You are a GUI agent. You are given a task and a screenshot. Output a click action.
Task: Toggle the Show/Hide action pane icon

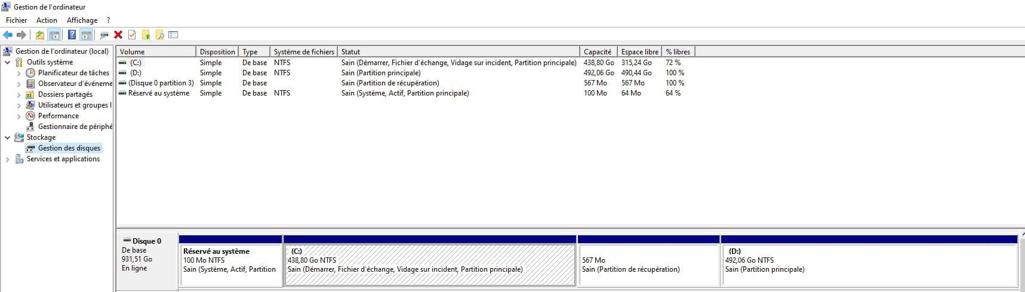click(x=86, y=35)
